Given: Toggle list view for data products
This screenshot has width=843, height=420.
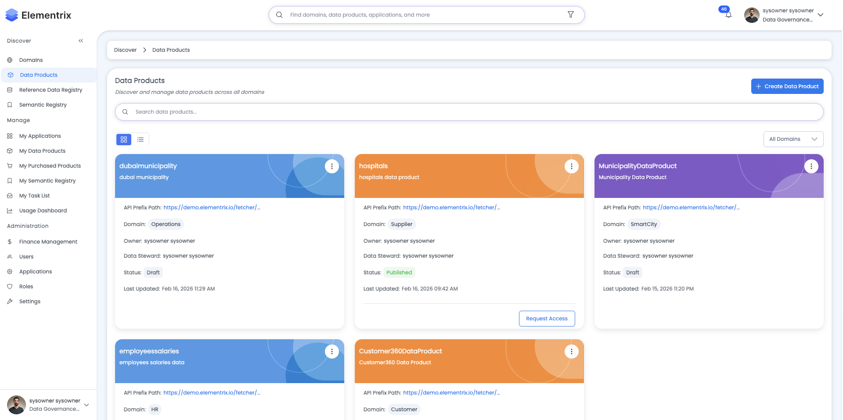Looking at the screenshot, I should pyautogui.click(x=140, y=139).
